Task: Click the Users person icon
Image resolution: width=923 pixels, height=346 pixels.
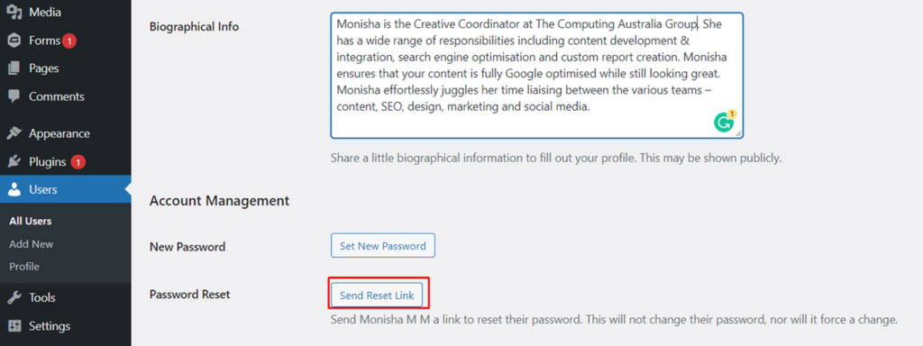Action: [14, 189]
